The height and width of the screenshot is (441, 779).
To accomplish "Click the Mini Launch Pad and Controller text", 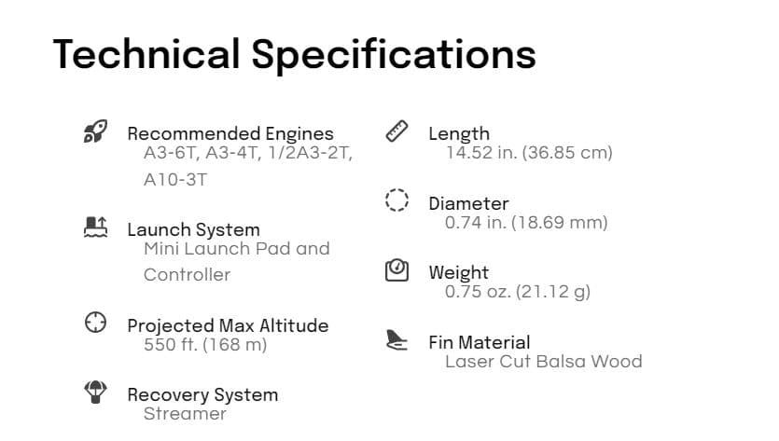I will [236, 249].
